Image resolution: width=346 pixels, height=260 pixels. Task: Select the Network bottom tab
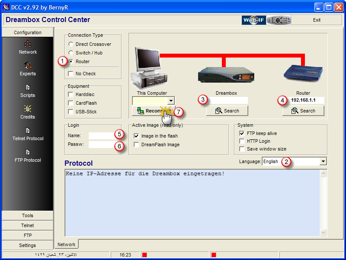tap(67, 244)
